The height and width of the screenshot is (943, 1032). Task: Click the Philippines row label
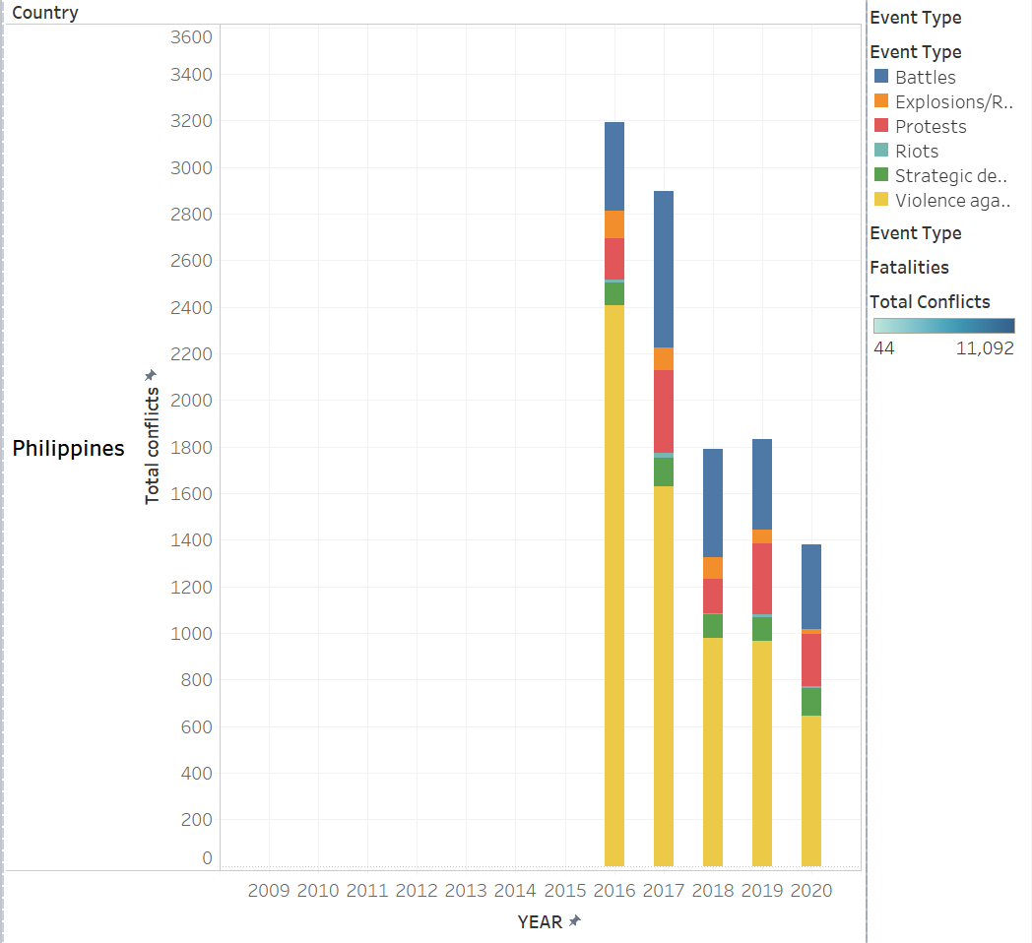(x=69, y=448)
